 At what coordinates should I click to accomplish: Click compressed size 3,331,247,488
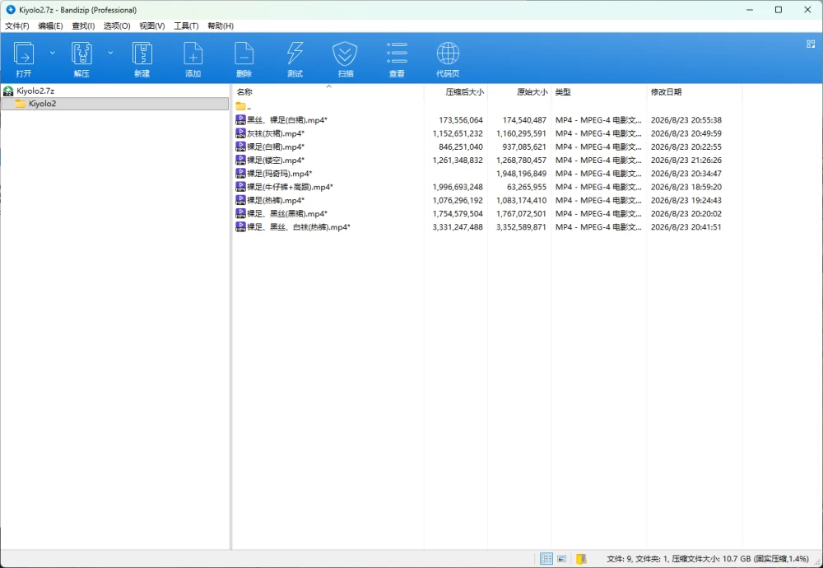(x=458, y=227)
